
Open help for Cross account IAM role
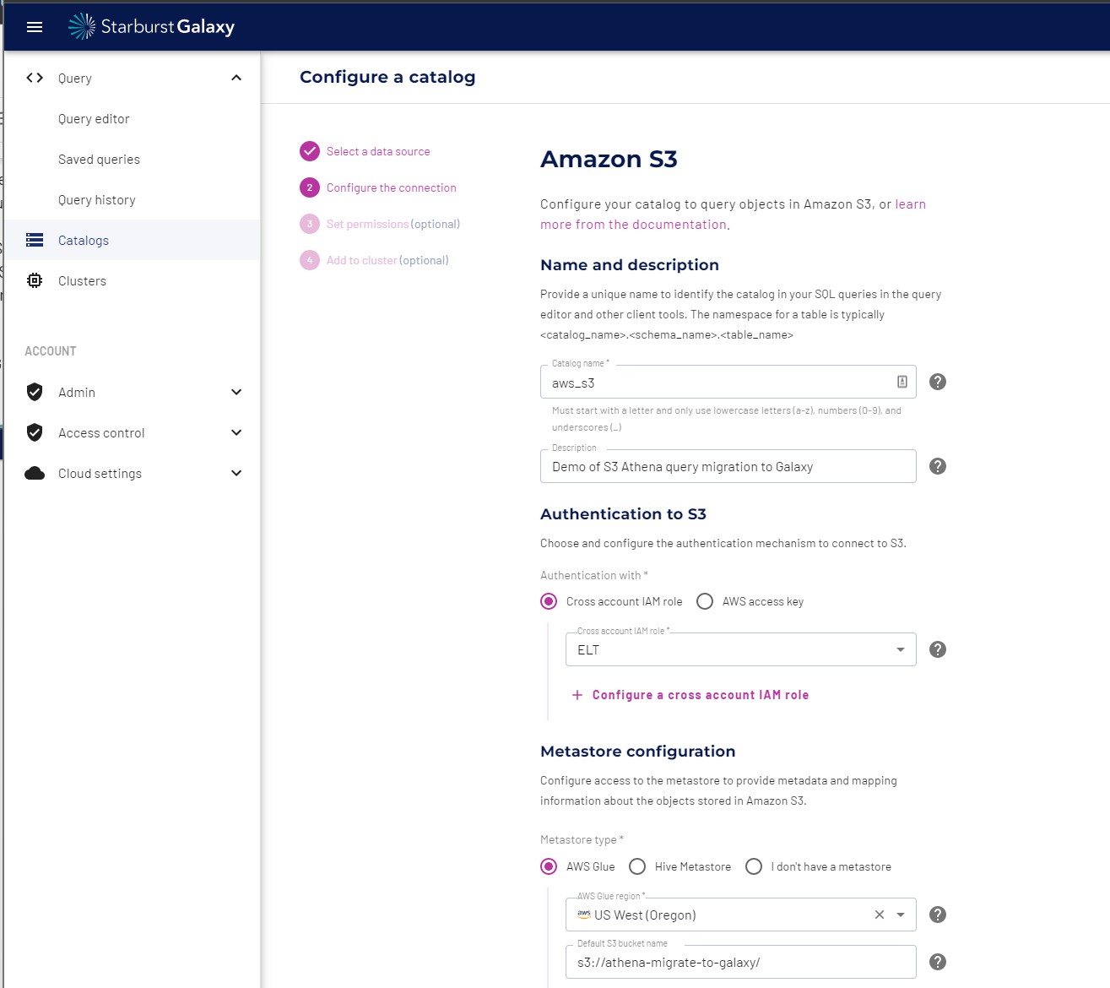937,649
